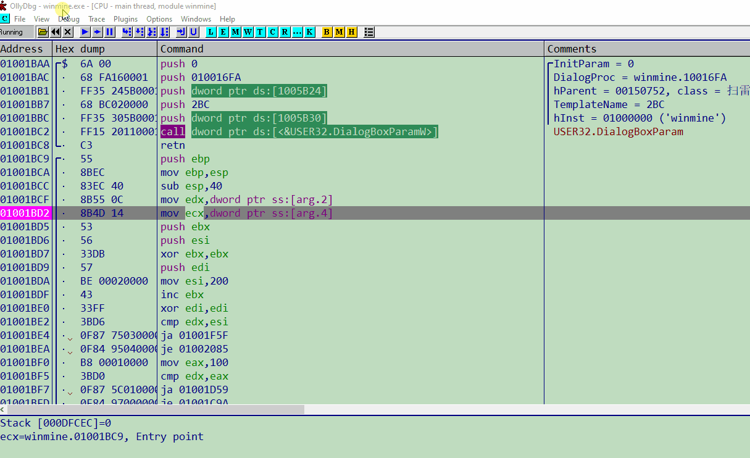Click the 'DialogProc = winmine.10016FA' comment
The image size is (750, 458).
click(640, 77)
